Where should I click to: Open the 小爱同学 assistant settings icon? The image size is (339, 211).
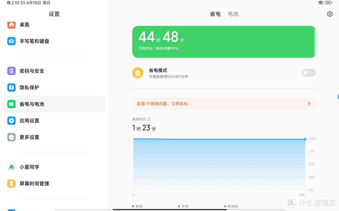11,167
